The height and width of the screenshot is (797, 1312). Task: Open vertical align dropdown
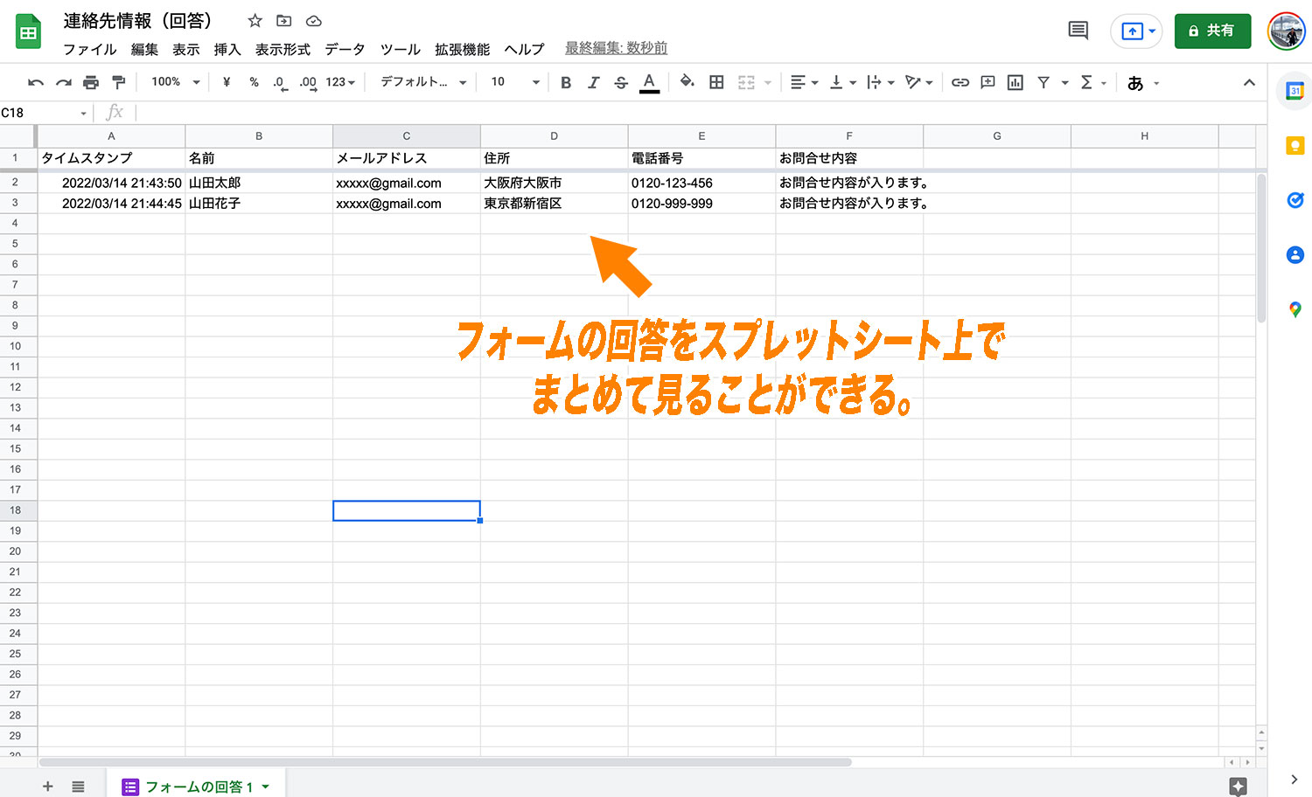point(842,82)
